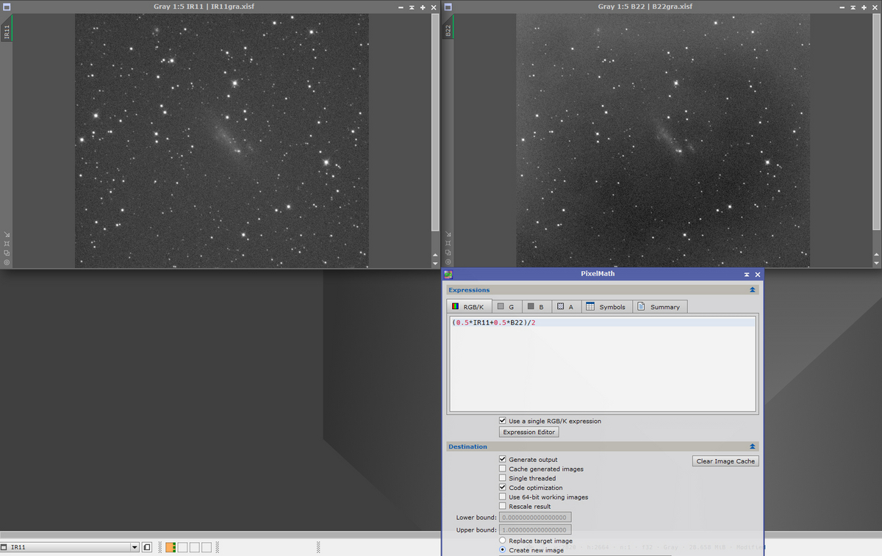882x556 pixels.
Task: Collapse the Destination section
Action: click(752, 447)
